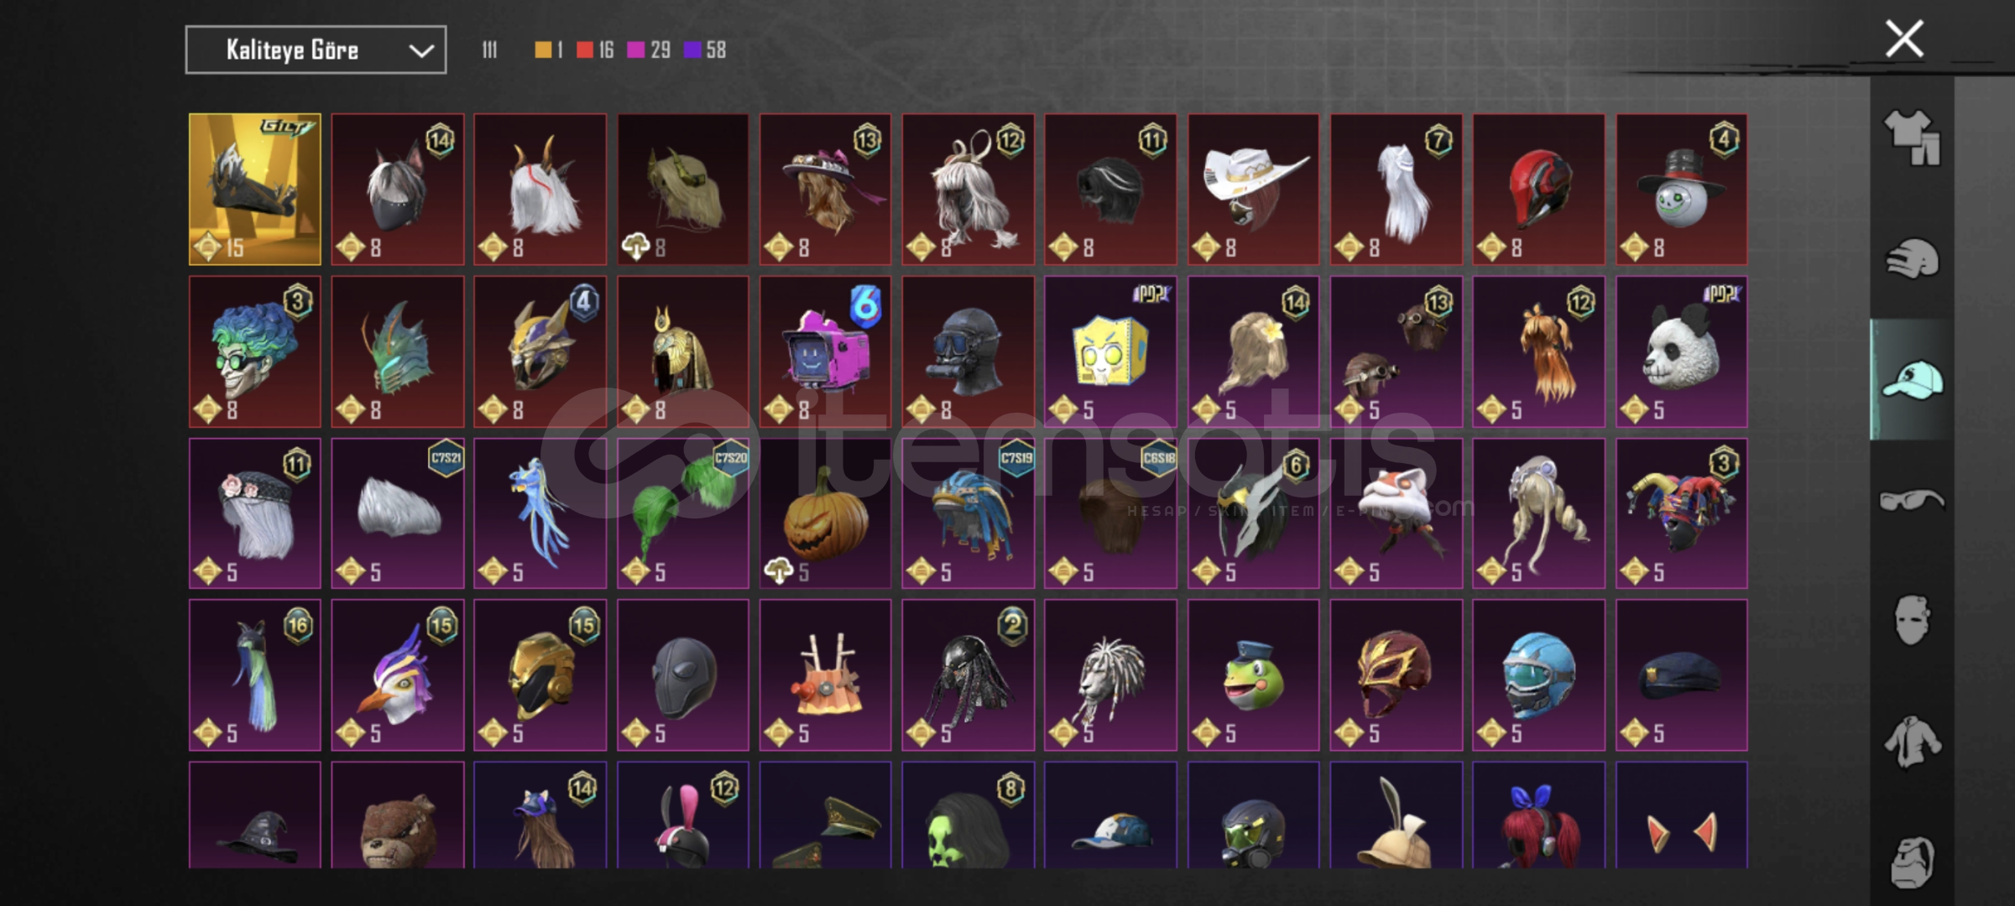2015x906 pixels.
Task: Select the golden GILT helmet item
Action: (x=255, y=190)
